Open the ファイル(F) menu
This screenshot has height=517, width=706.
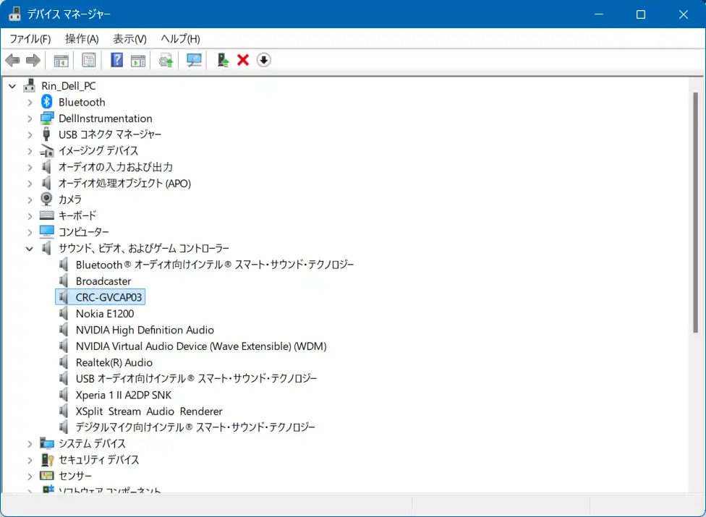(x=30, y=39)
